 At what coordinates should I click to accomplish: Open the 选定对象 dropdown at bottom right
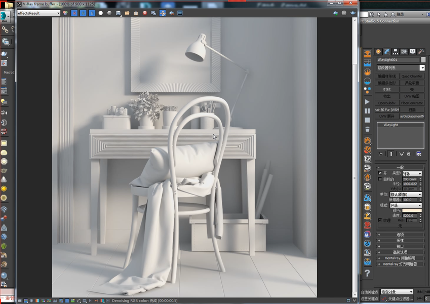397,292
